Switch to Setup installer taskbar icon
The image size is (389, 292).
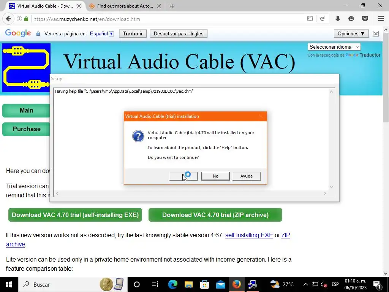pos(252,284)
